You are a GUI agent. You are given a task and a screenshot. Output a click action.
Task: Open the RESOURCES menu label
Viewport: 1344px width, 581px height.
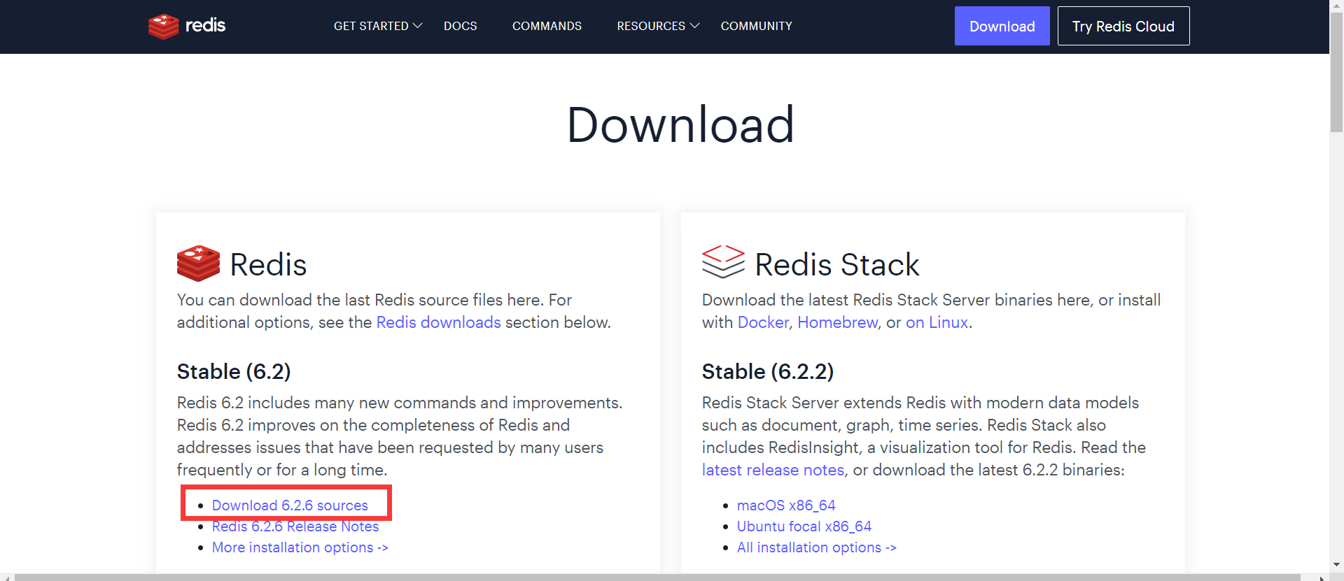[x=651, y=26]
